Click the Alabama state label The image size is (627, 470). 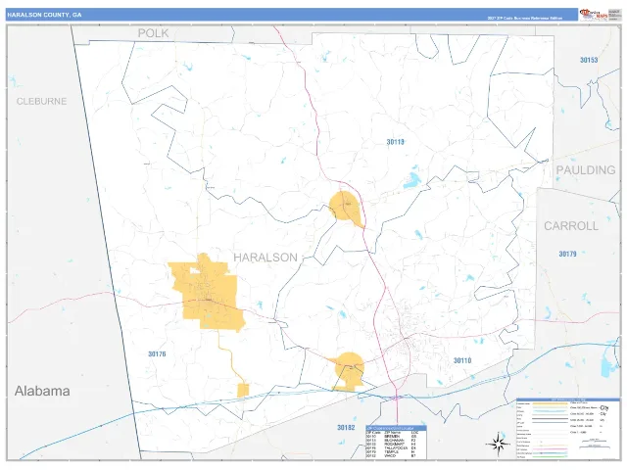[42, 391]
